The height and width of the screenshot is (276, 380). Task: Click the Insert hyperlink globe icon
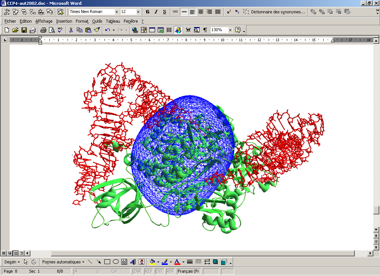point(135,30)
